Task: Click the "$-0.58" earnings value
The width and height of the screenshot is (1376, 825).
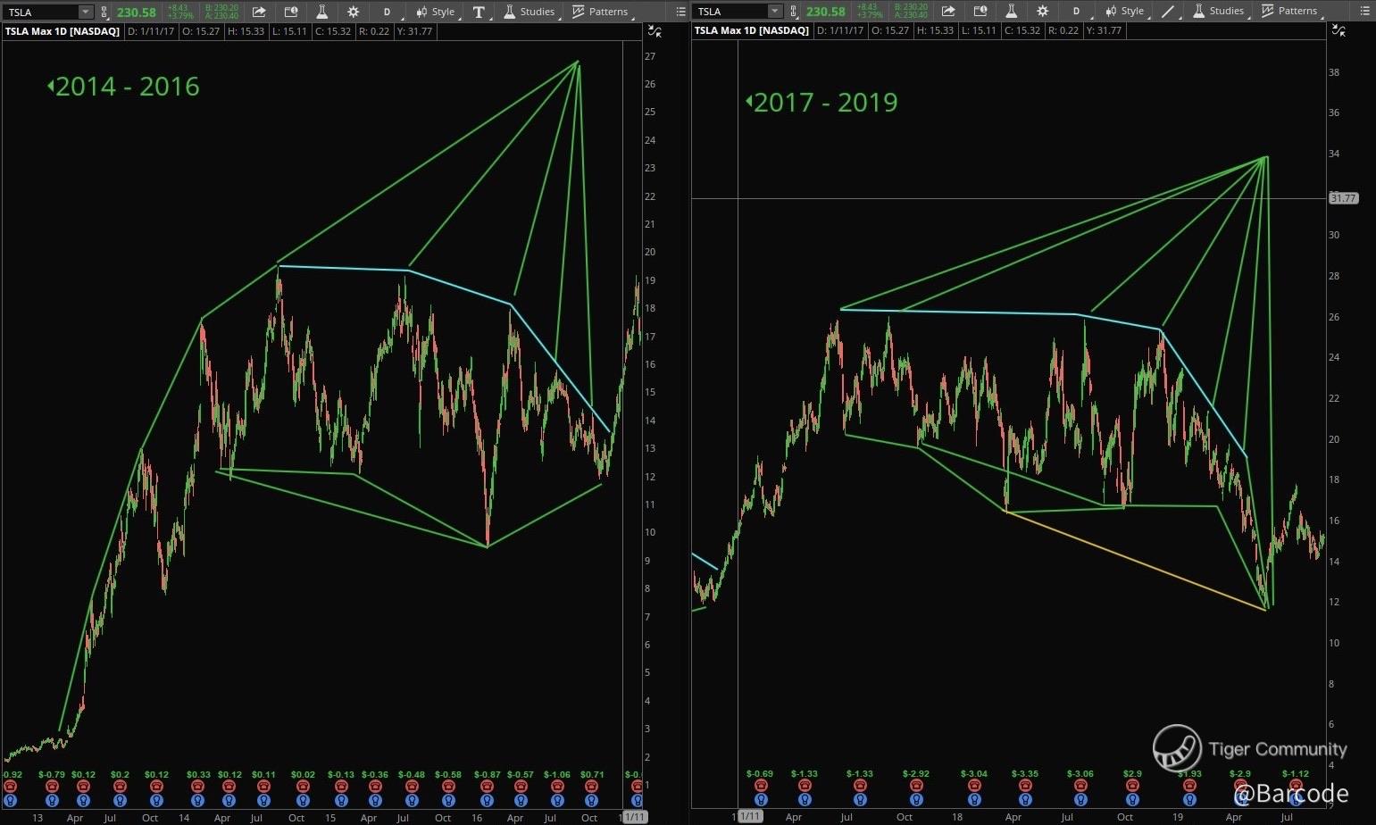Action: tap(447, 774)
